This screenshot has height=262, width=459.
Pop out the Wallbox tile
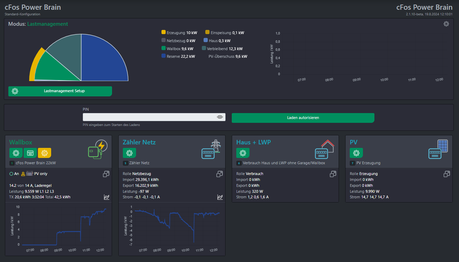pyautogui.click(x=106, y=174)
